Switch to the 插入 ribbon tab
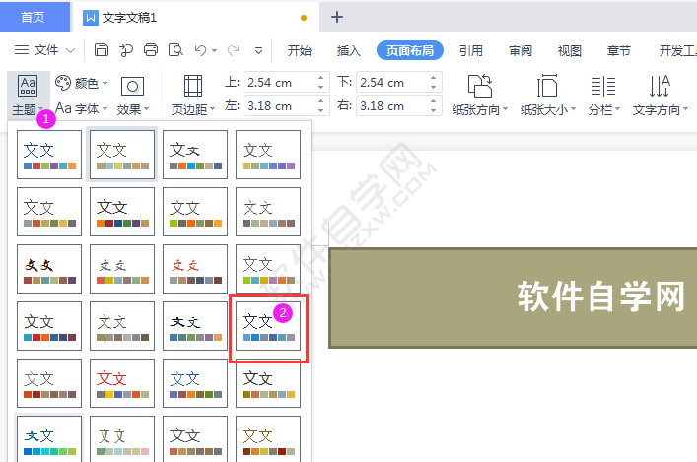 pyautogui.click(x=349, y=50)
